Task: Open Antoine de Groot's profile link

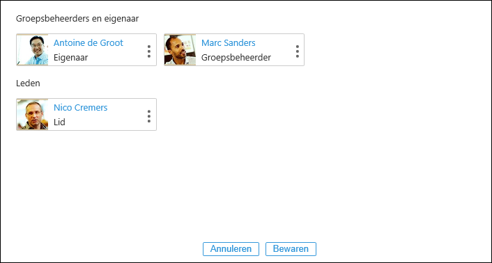Action: [89, 43]
